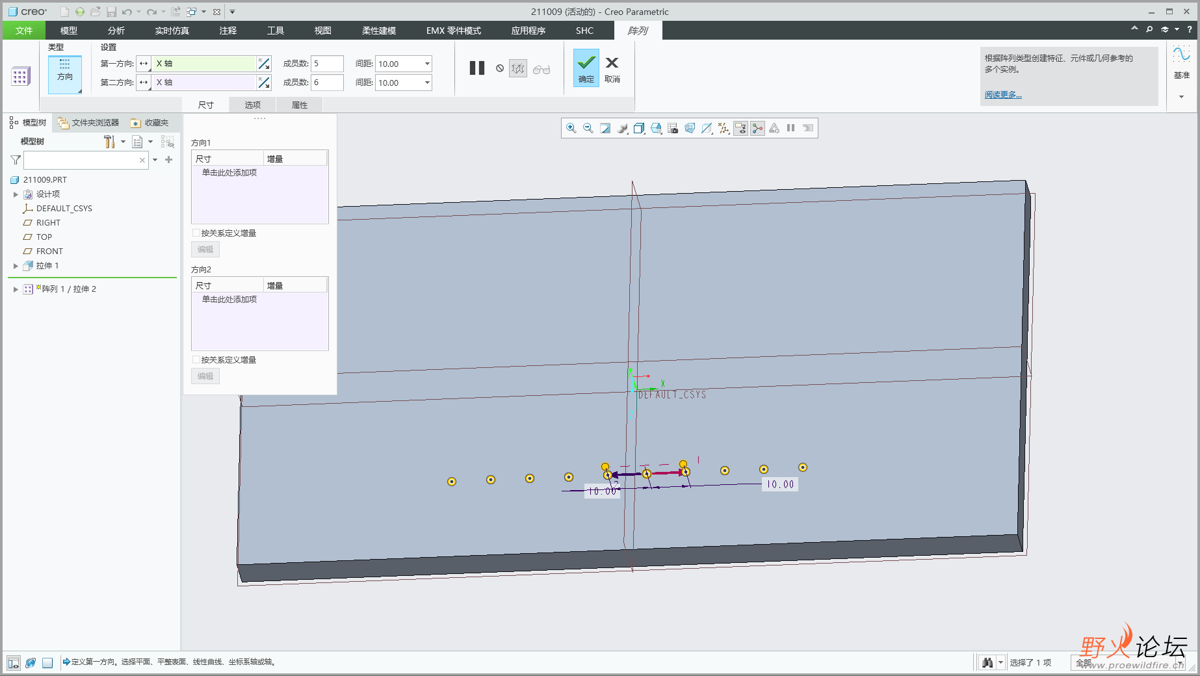The height and width of the screenshot is (676, 1200).
Task: Expand the 设计项 tree node
Action: pos(16,194)
